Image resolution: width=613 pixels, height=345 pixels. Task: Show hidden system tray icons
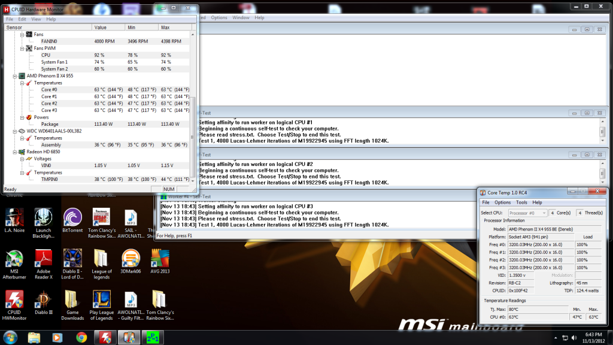[x=556, y=338]
